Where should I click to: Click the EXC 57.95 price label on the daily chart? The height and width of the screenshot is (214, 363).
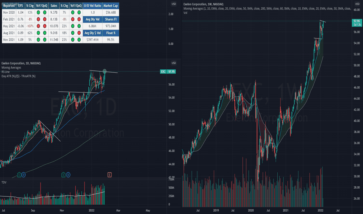168,72
